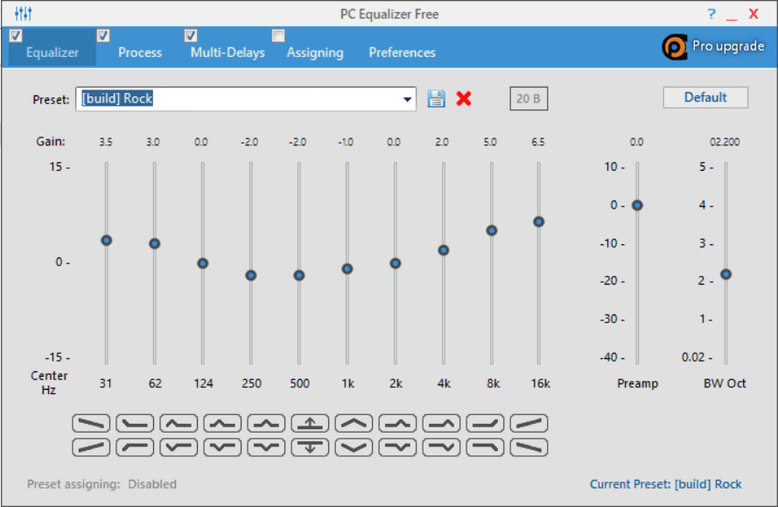Apply the boost peak left-of-center shape
Image resolution: width=778 pixels, height=507 pixels.
pos(222,424)
